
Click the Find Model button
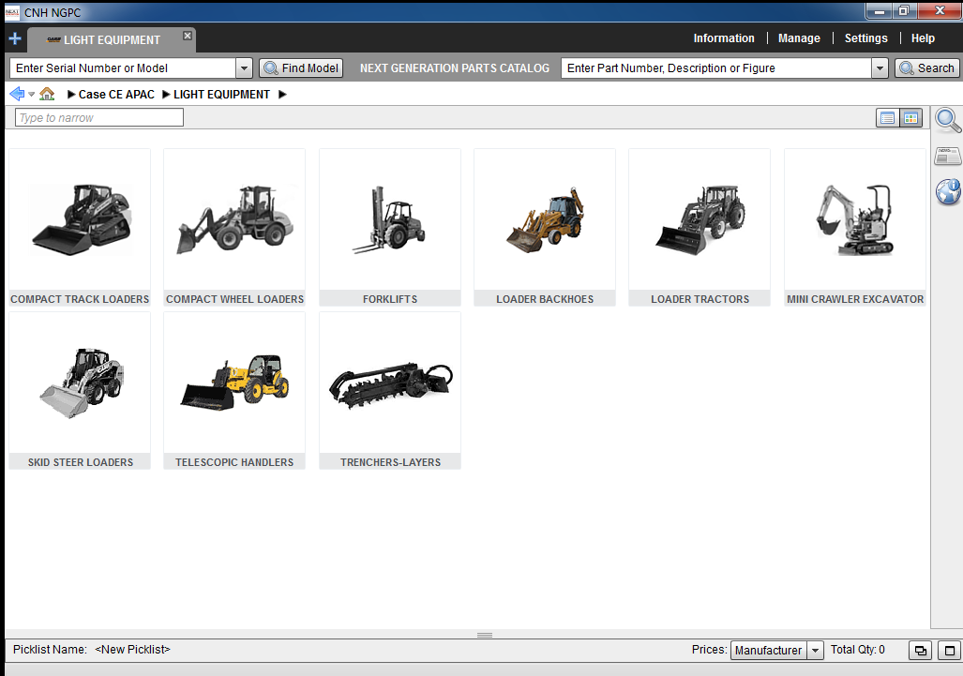pyautogui.click(x=301, y=68)
